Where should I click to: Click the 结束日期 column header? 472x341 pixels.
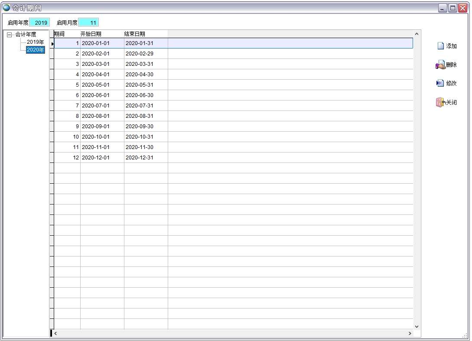coord(135,34)
